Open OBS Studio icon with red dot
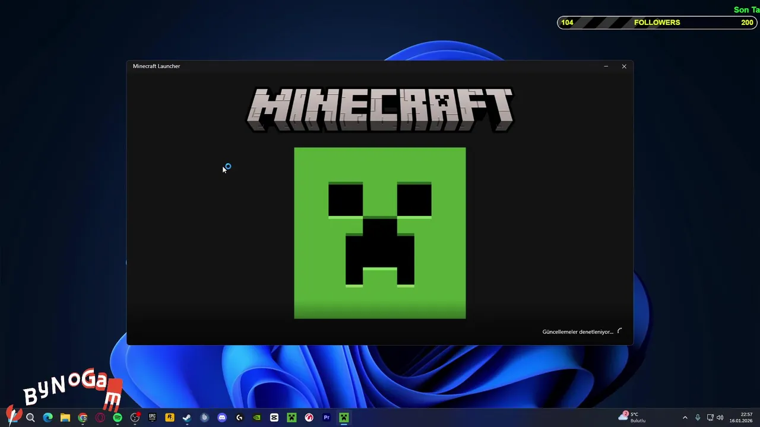 (x=135, y=418)
